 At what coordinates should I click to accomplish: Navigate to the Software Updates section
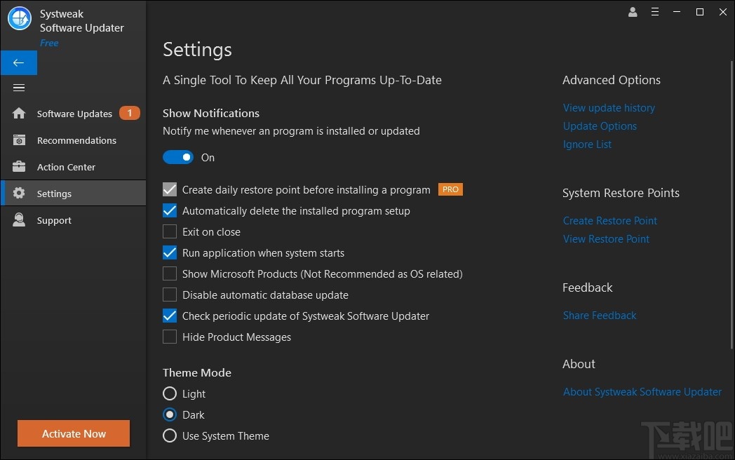(x=74, y=113)
